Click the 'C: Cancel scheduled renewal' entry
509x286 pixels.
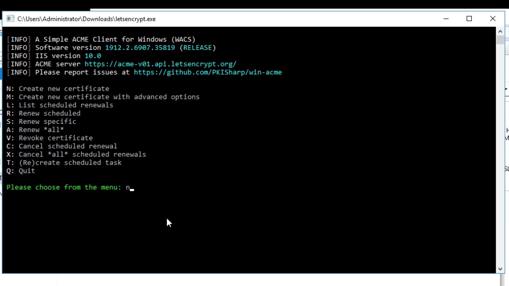coord(62,146)
